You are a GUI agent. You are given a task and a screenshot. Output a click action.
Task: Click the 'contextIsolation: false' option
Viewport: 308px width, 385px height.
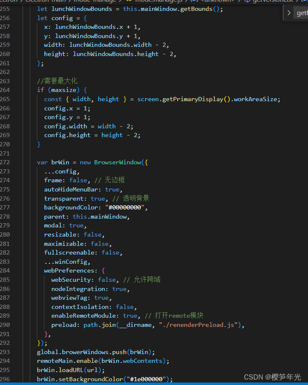click(x=92, y=307)
